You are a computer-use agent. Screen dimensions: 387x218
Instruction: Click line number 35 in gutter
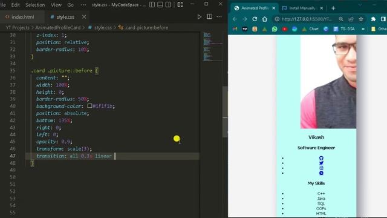(12, 71)
